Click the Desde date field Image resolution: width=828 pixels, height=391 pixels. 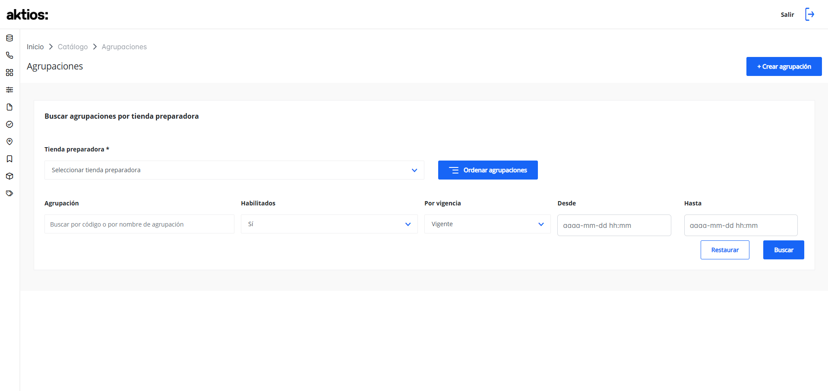614,225
